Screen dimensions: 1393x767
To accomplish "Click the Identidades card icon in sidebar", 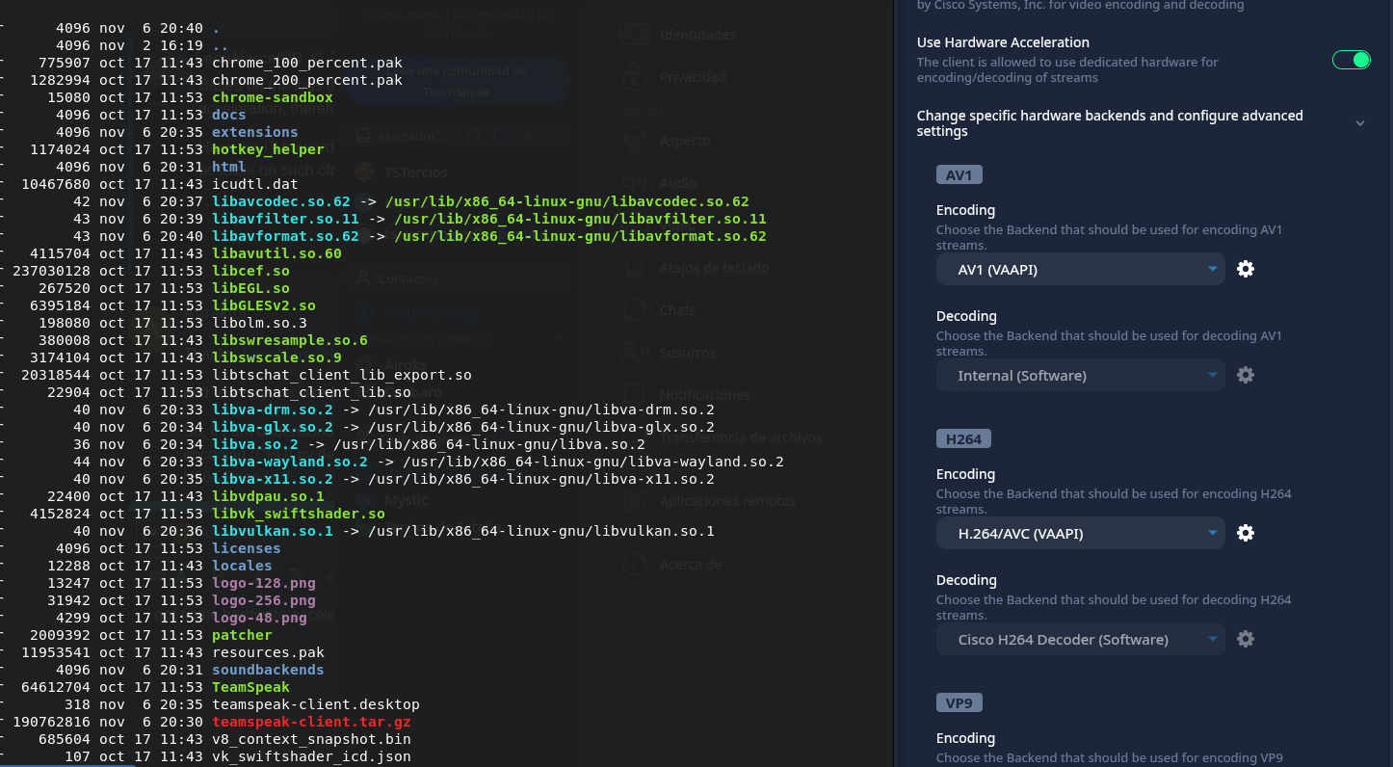I will click(x=634, y=35).
